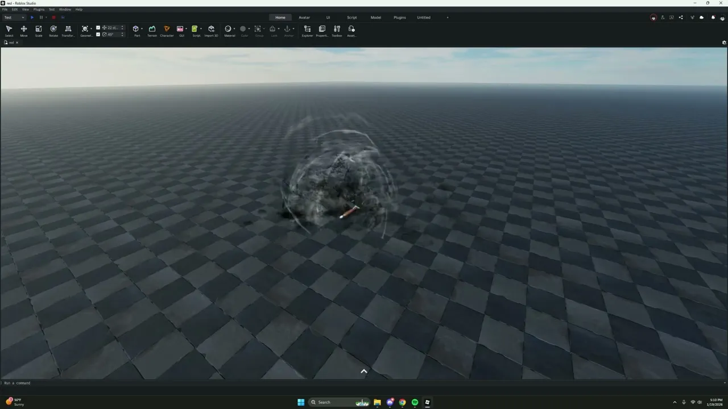The image size is (728, 409).
Task: Click the Run a command input
Action: tap(364, 383)
